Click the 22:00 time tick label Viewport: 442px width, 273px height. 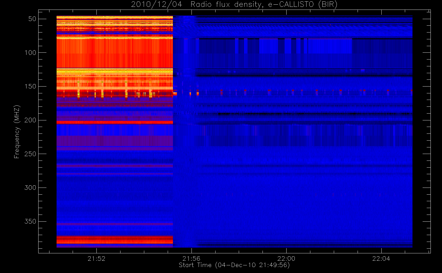(x=286, y=259)
